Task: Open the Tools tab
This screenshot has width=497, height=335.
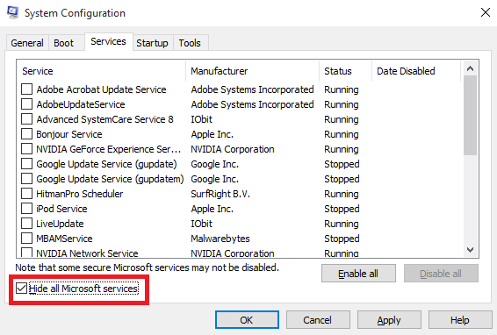Action: pos(190,43)
